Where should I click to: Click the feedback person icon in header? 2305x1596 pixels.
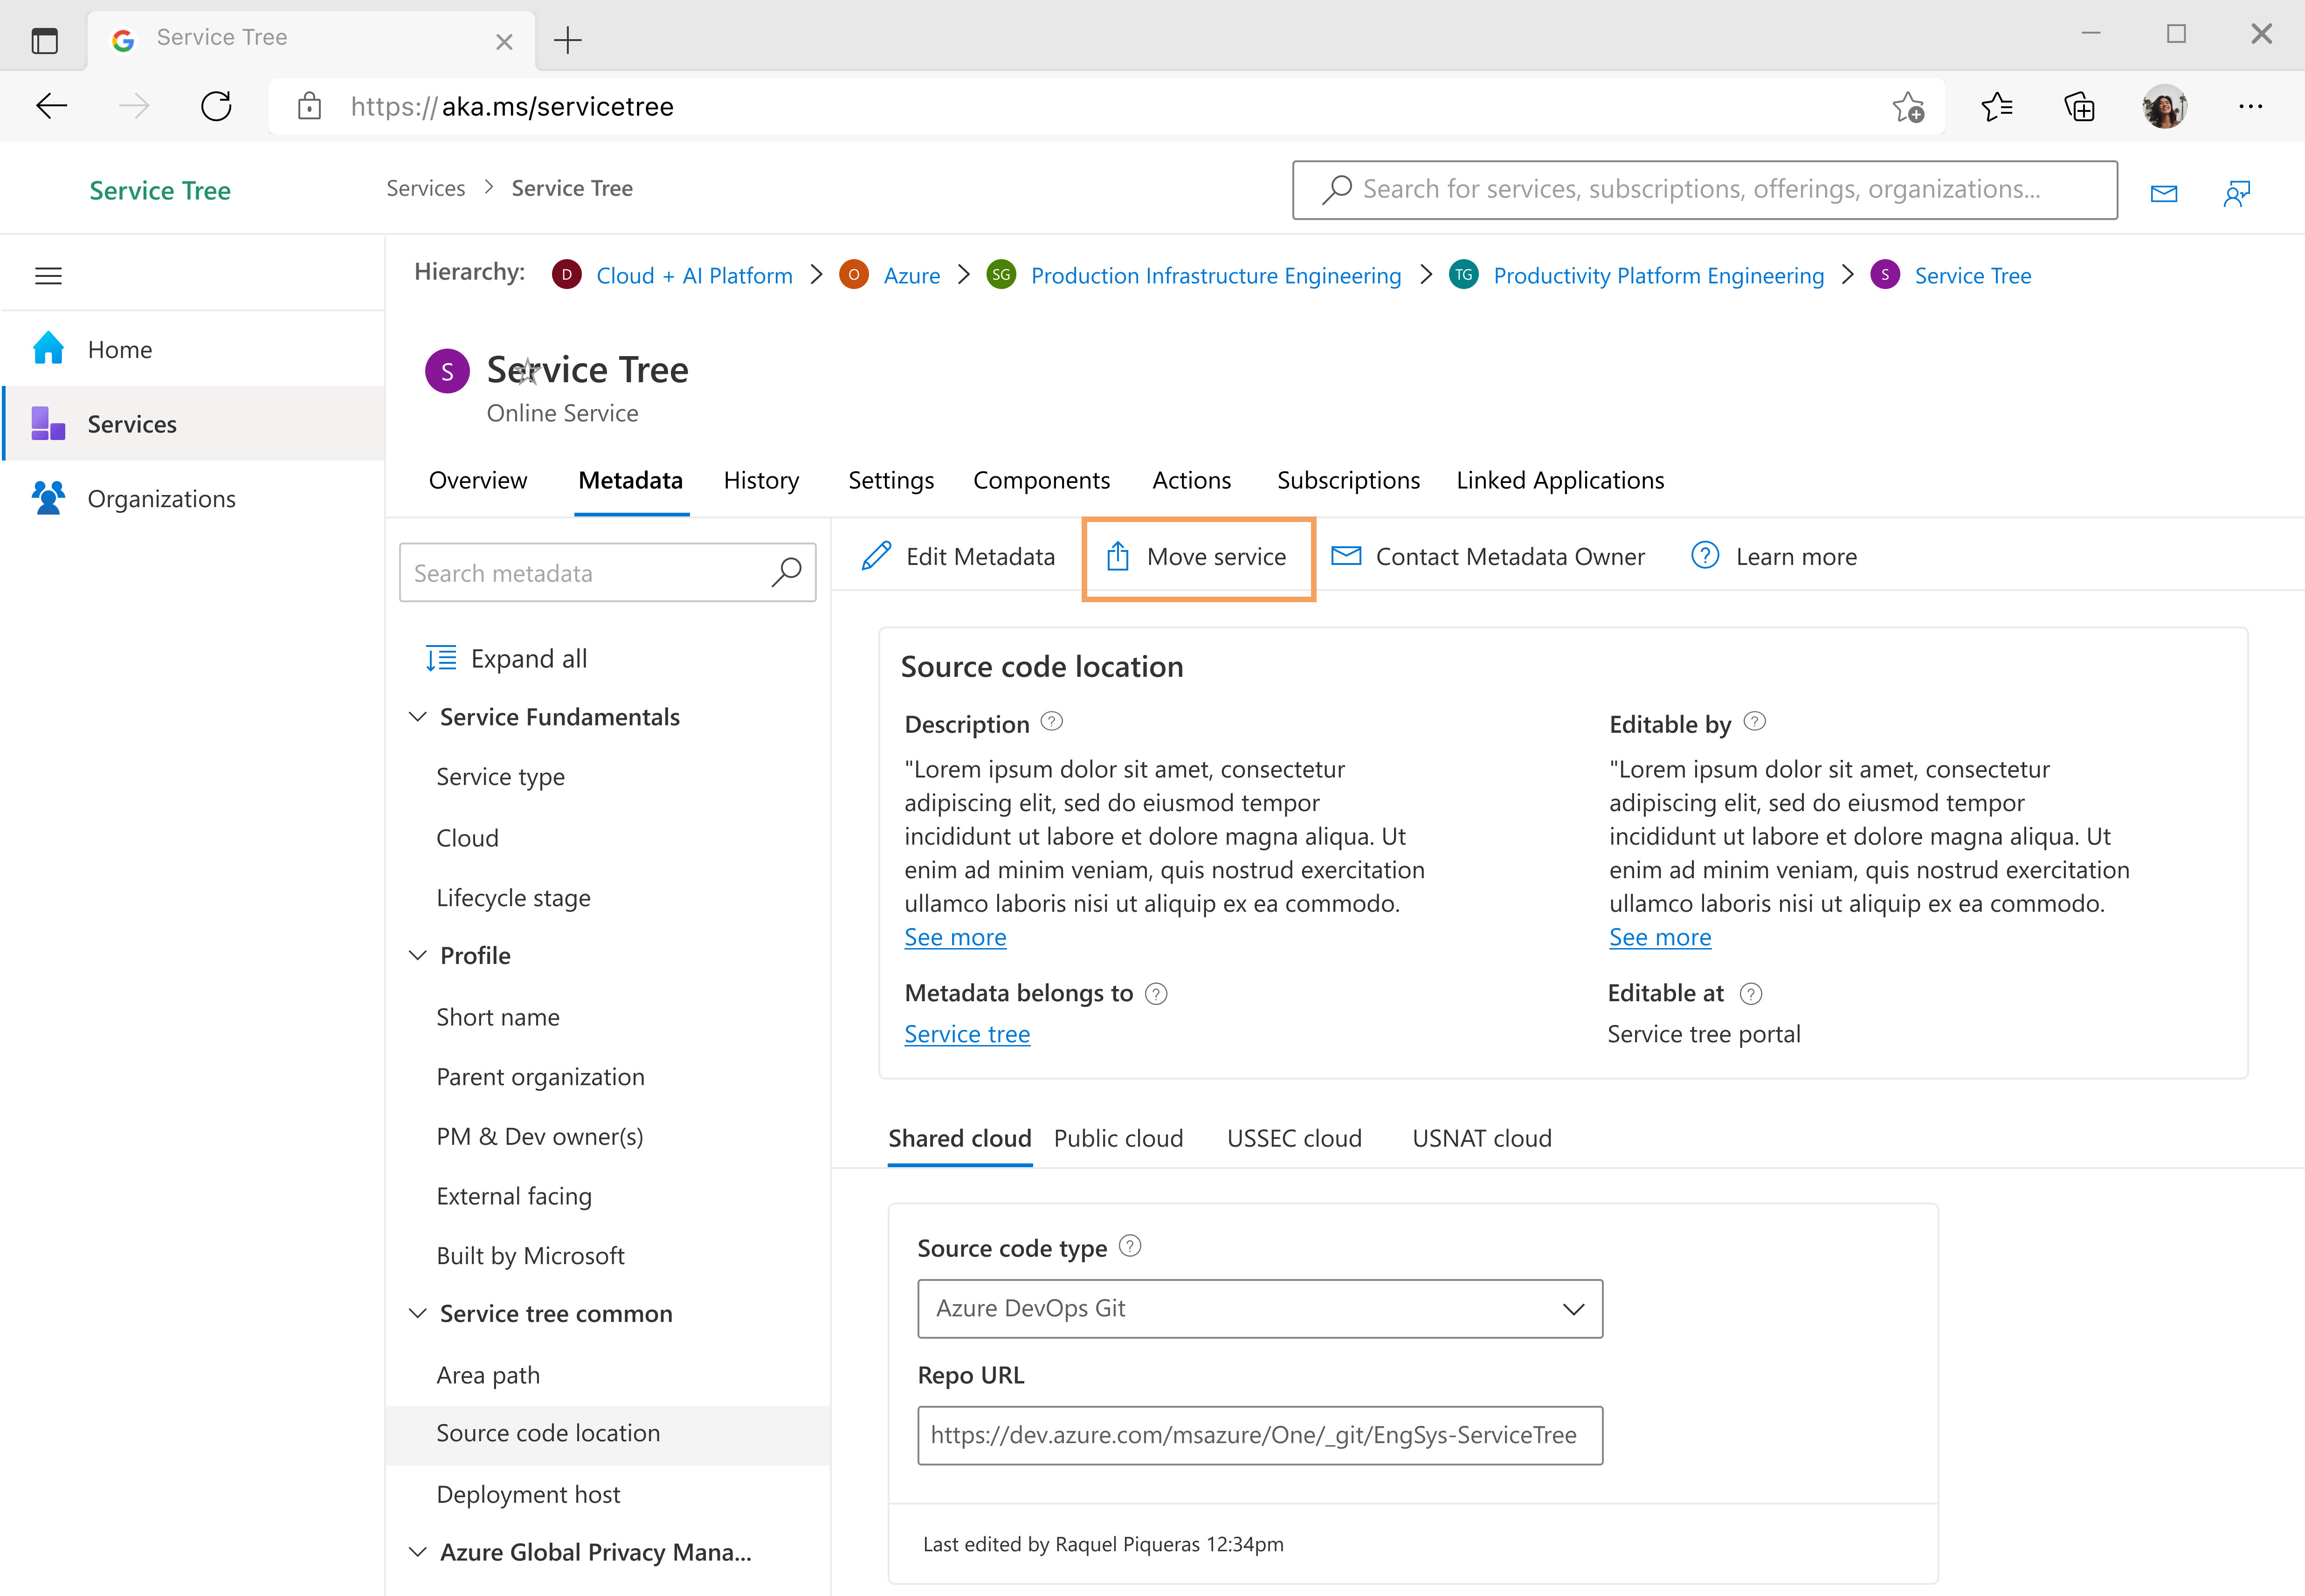tap(2237, 193)
